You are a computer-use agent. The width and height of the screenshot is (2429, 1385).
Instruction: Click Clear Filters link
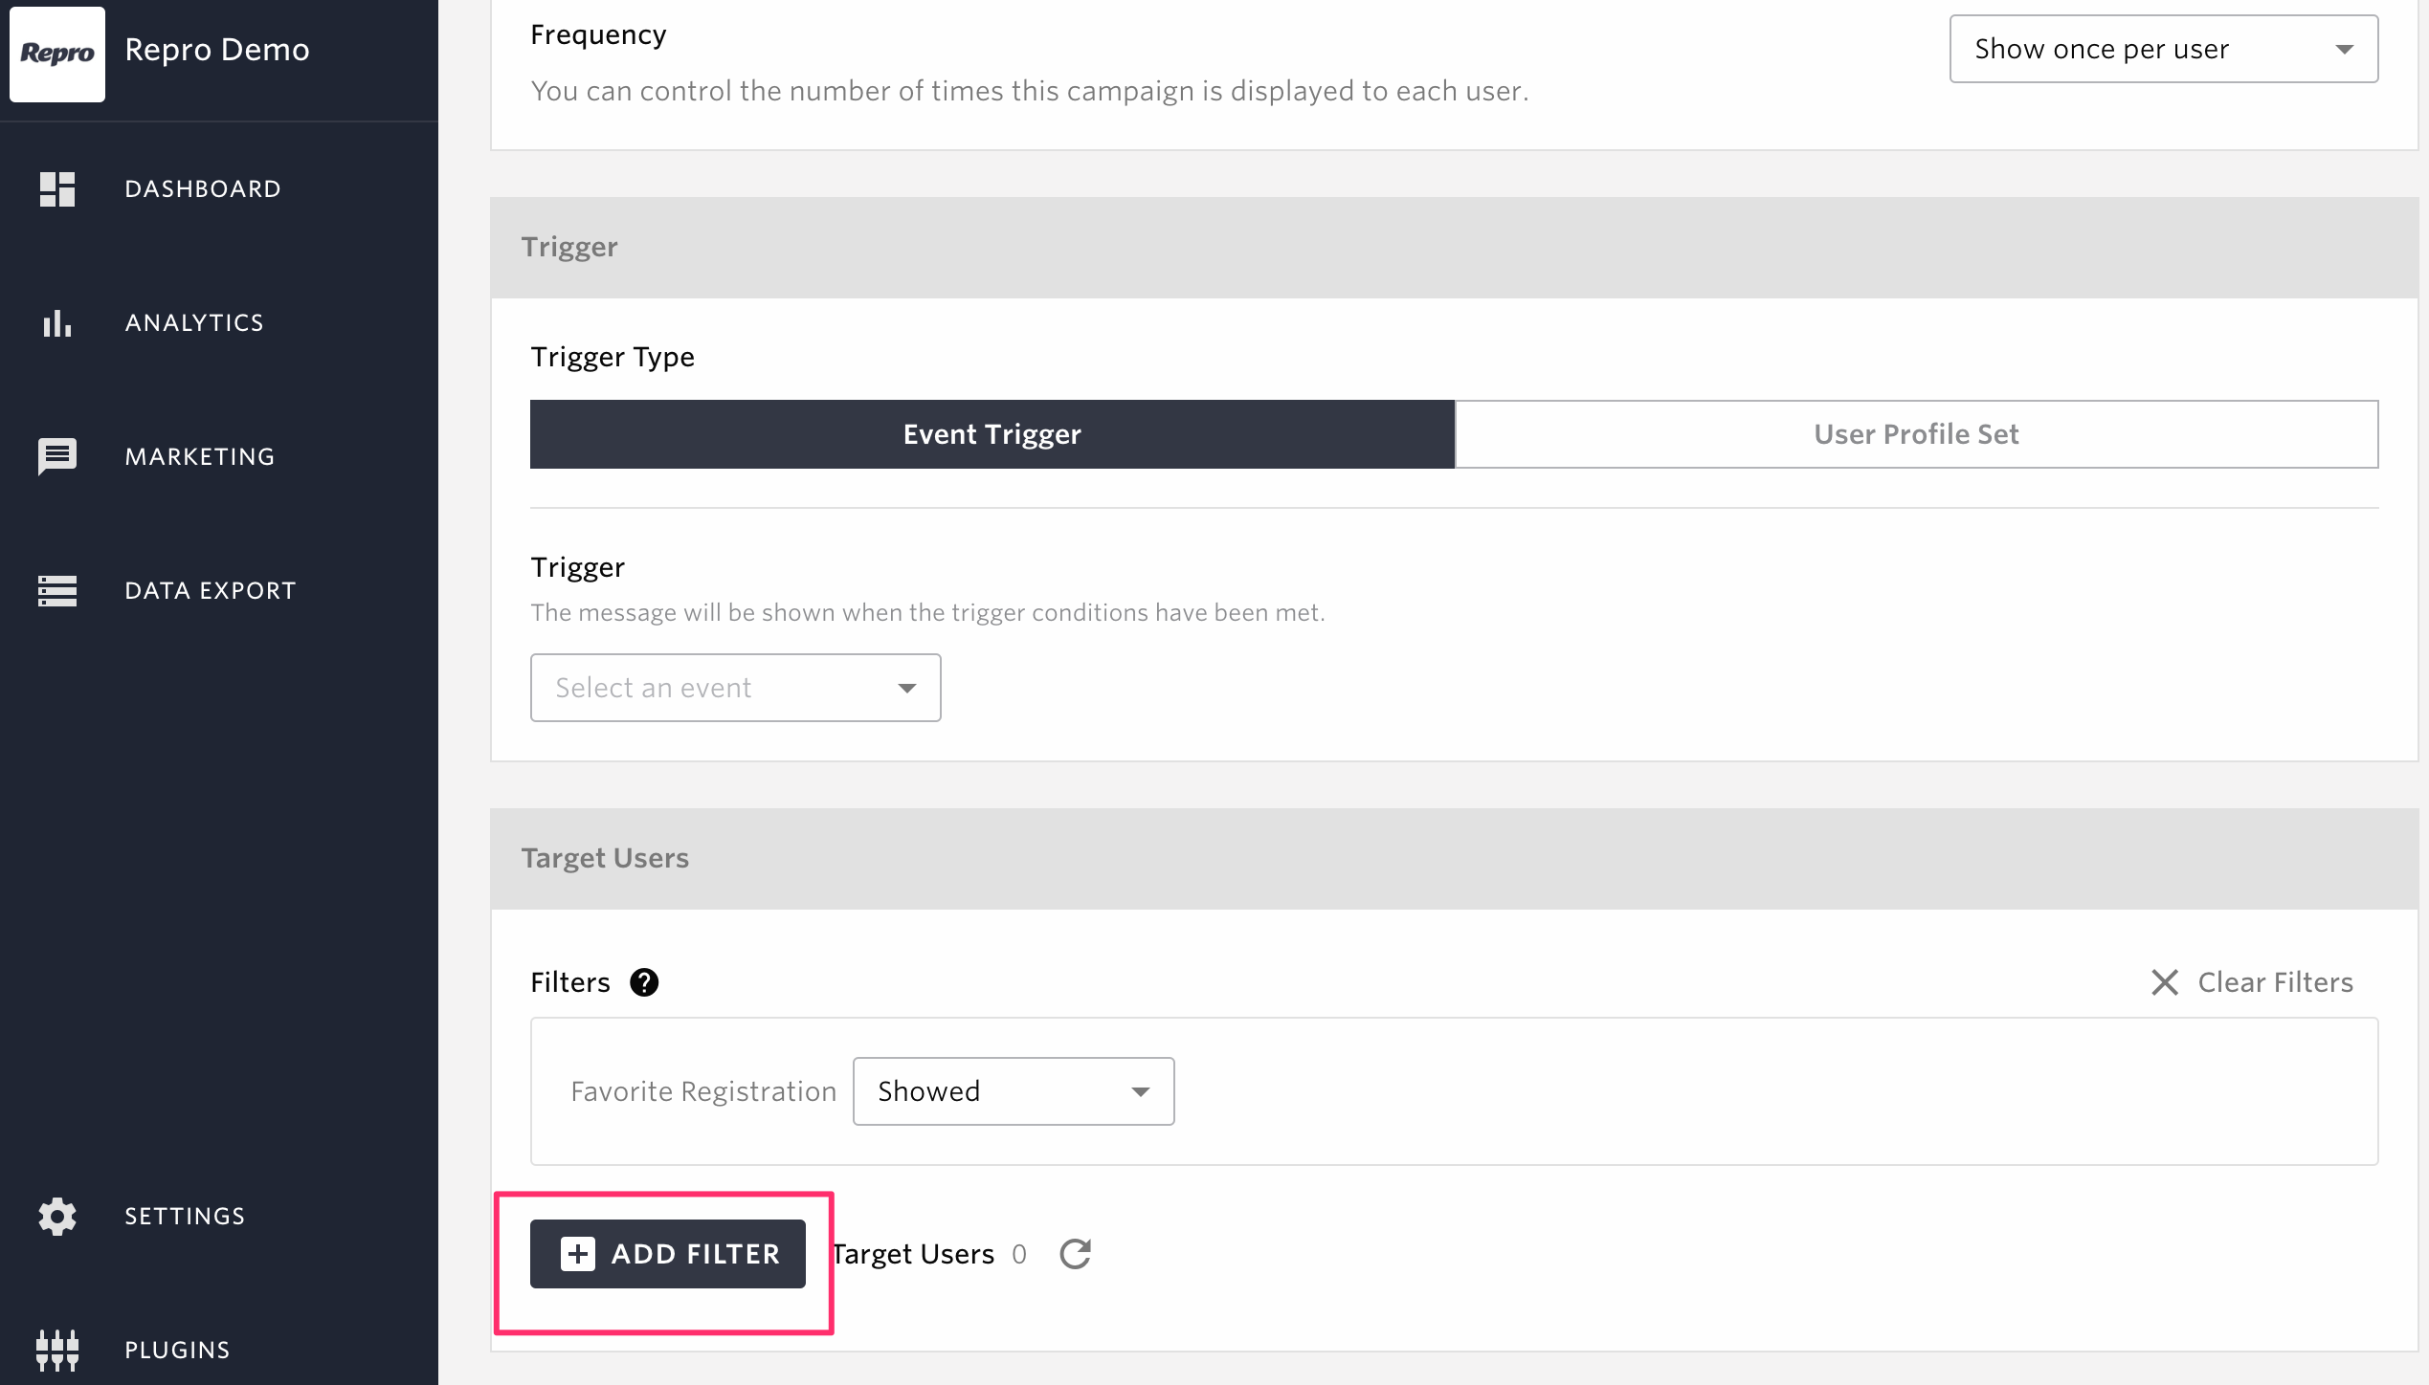tap(2251, 982)
